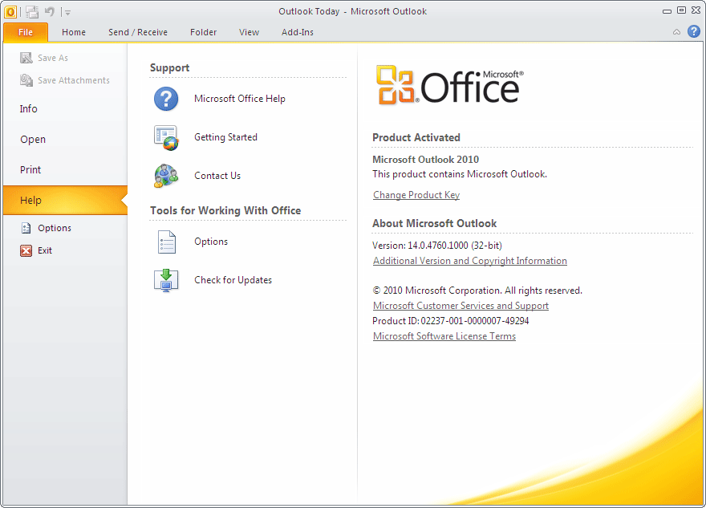Select Print in the backstage menu

point(65,170)
